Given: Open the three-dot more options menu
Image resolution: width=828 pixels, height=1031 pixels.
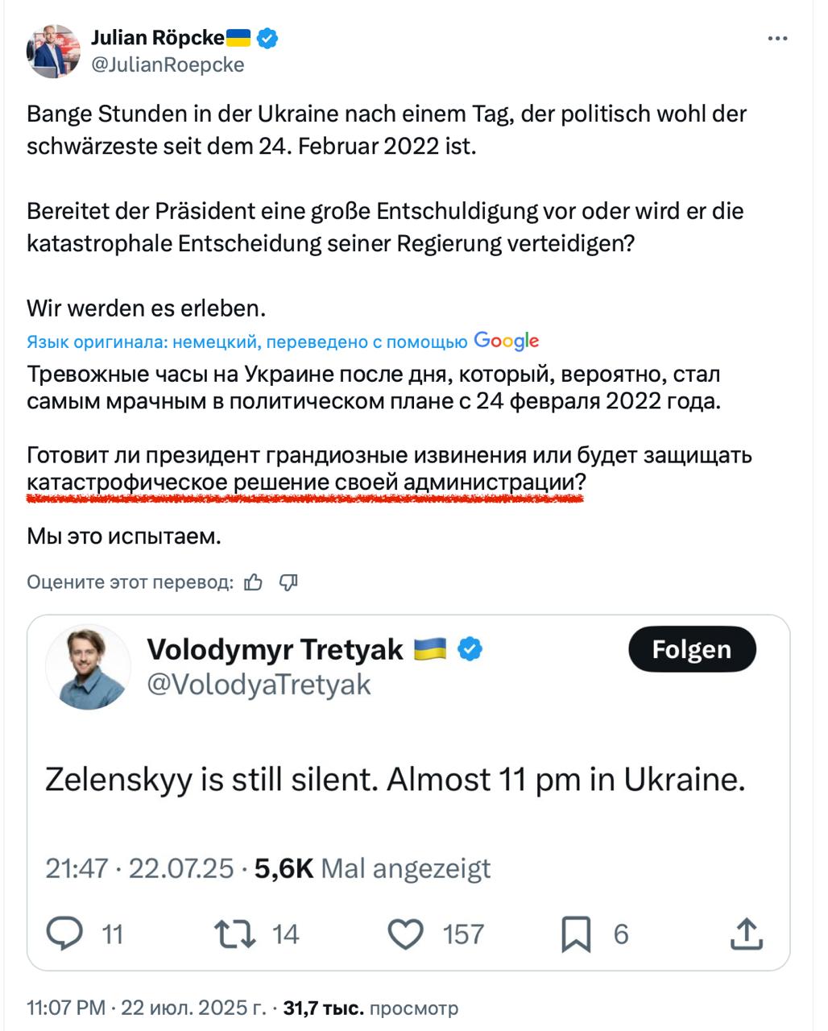Looking at the screenshot, I should point(776,39).
